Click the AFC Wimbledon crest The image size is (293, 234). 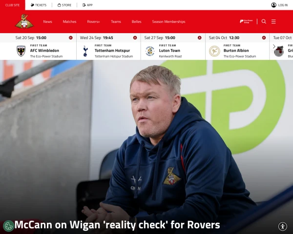(21, 51)
